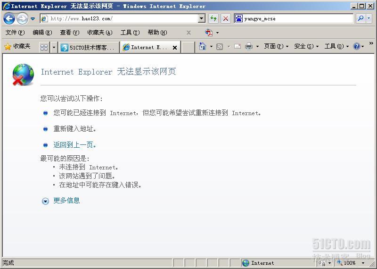The width and height of the screenshot is (377, 269).
Task: Click the search box containing yangye_mcse
Action: point(294,18)
